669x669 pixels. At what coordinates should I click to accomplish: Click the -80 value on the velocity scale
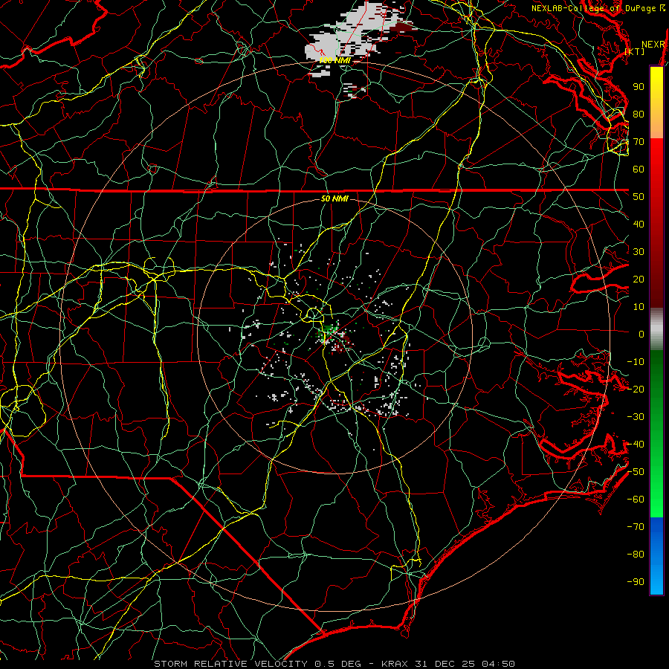(636, 555)
